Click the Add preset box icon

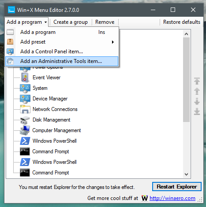pos(10,42)
